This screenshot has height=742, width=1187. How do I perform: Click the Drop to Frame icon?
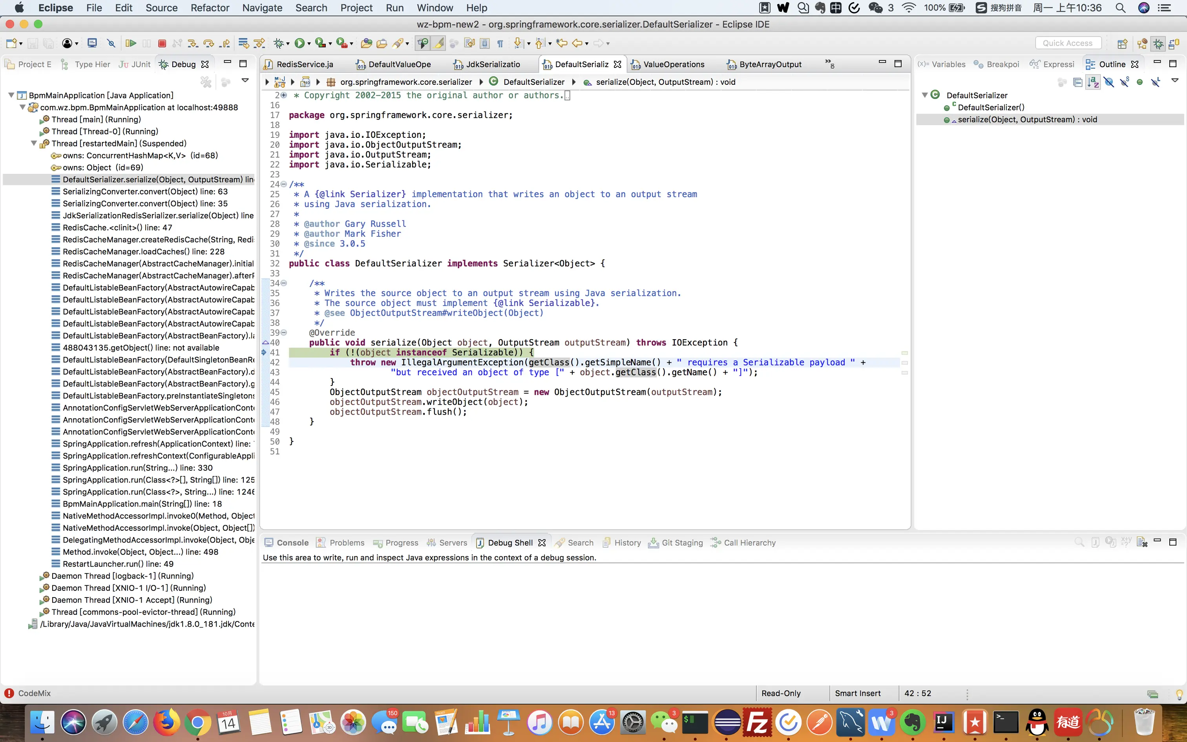click(243, 44)
